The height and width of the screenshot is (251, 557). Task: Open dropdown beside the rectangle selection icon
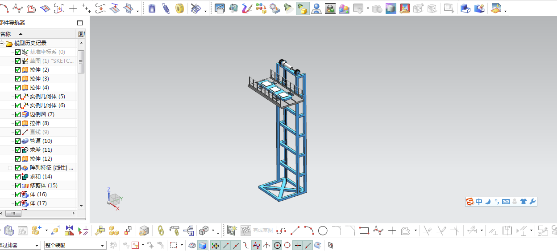[182, 245]
